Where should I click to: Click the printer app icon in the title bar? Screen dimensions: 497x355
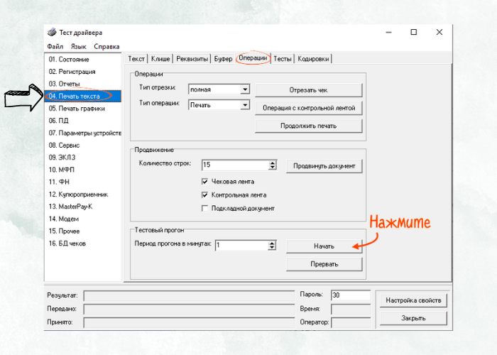pos(52,32)
